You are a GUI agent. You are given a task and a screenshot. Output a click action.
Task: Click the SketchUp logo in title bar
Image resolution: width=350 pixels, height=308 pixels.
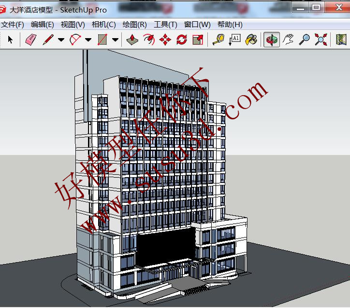[x=3, y=10]
